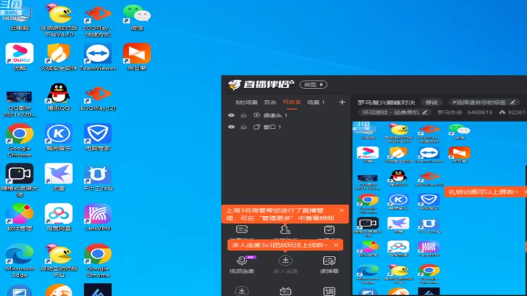
Task: Open the 千牛工作台 desktop icon
Action: point(97,177)
